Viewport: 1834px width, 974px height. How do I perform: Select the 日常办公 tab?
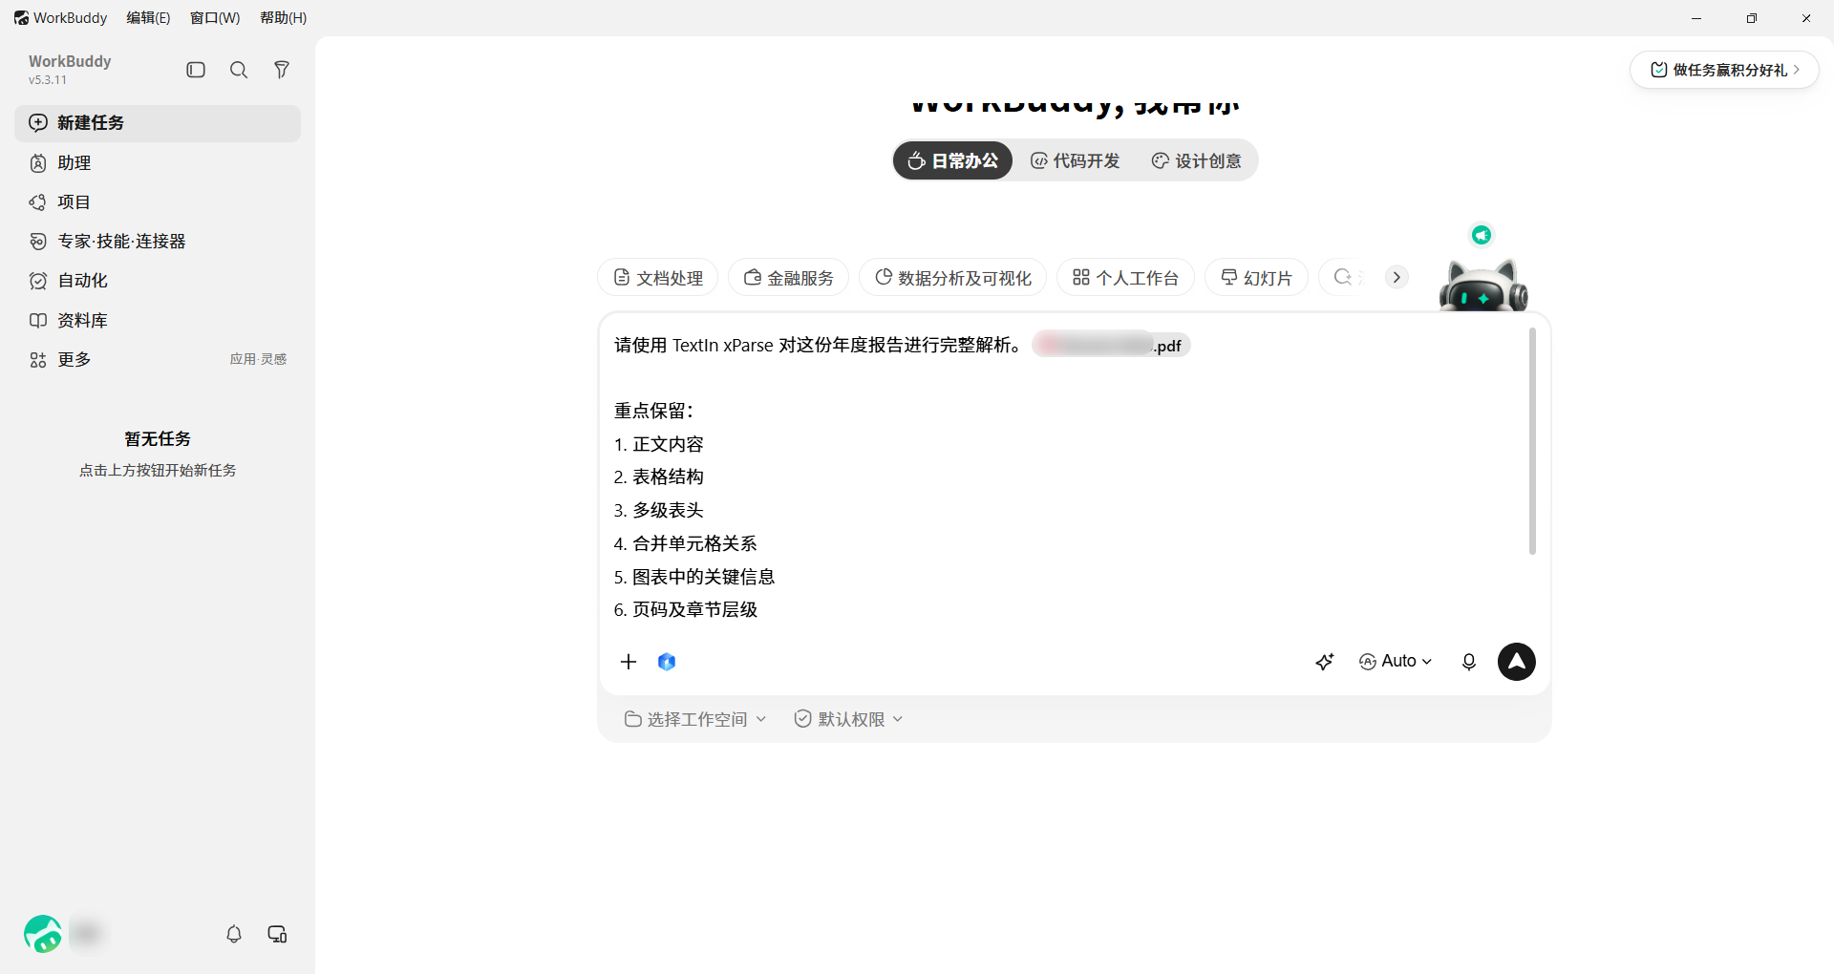(x=952, y=160)
